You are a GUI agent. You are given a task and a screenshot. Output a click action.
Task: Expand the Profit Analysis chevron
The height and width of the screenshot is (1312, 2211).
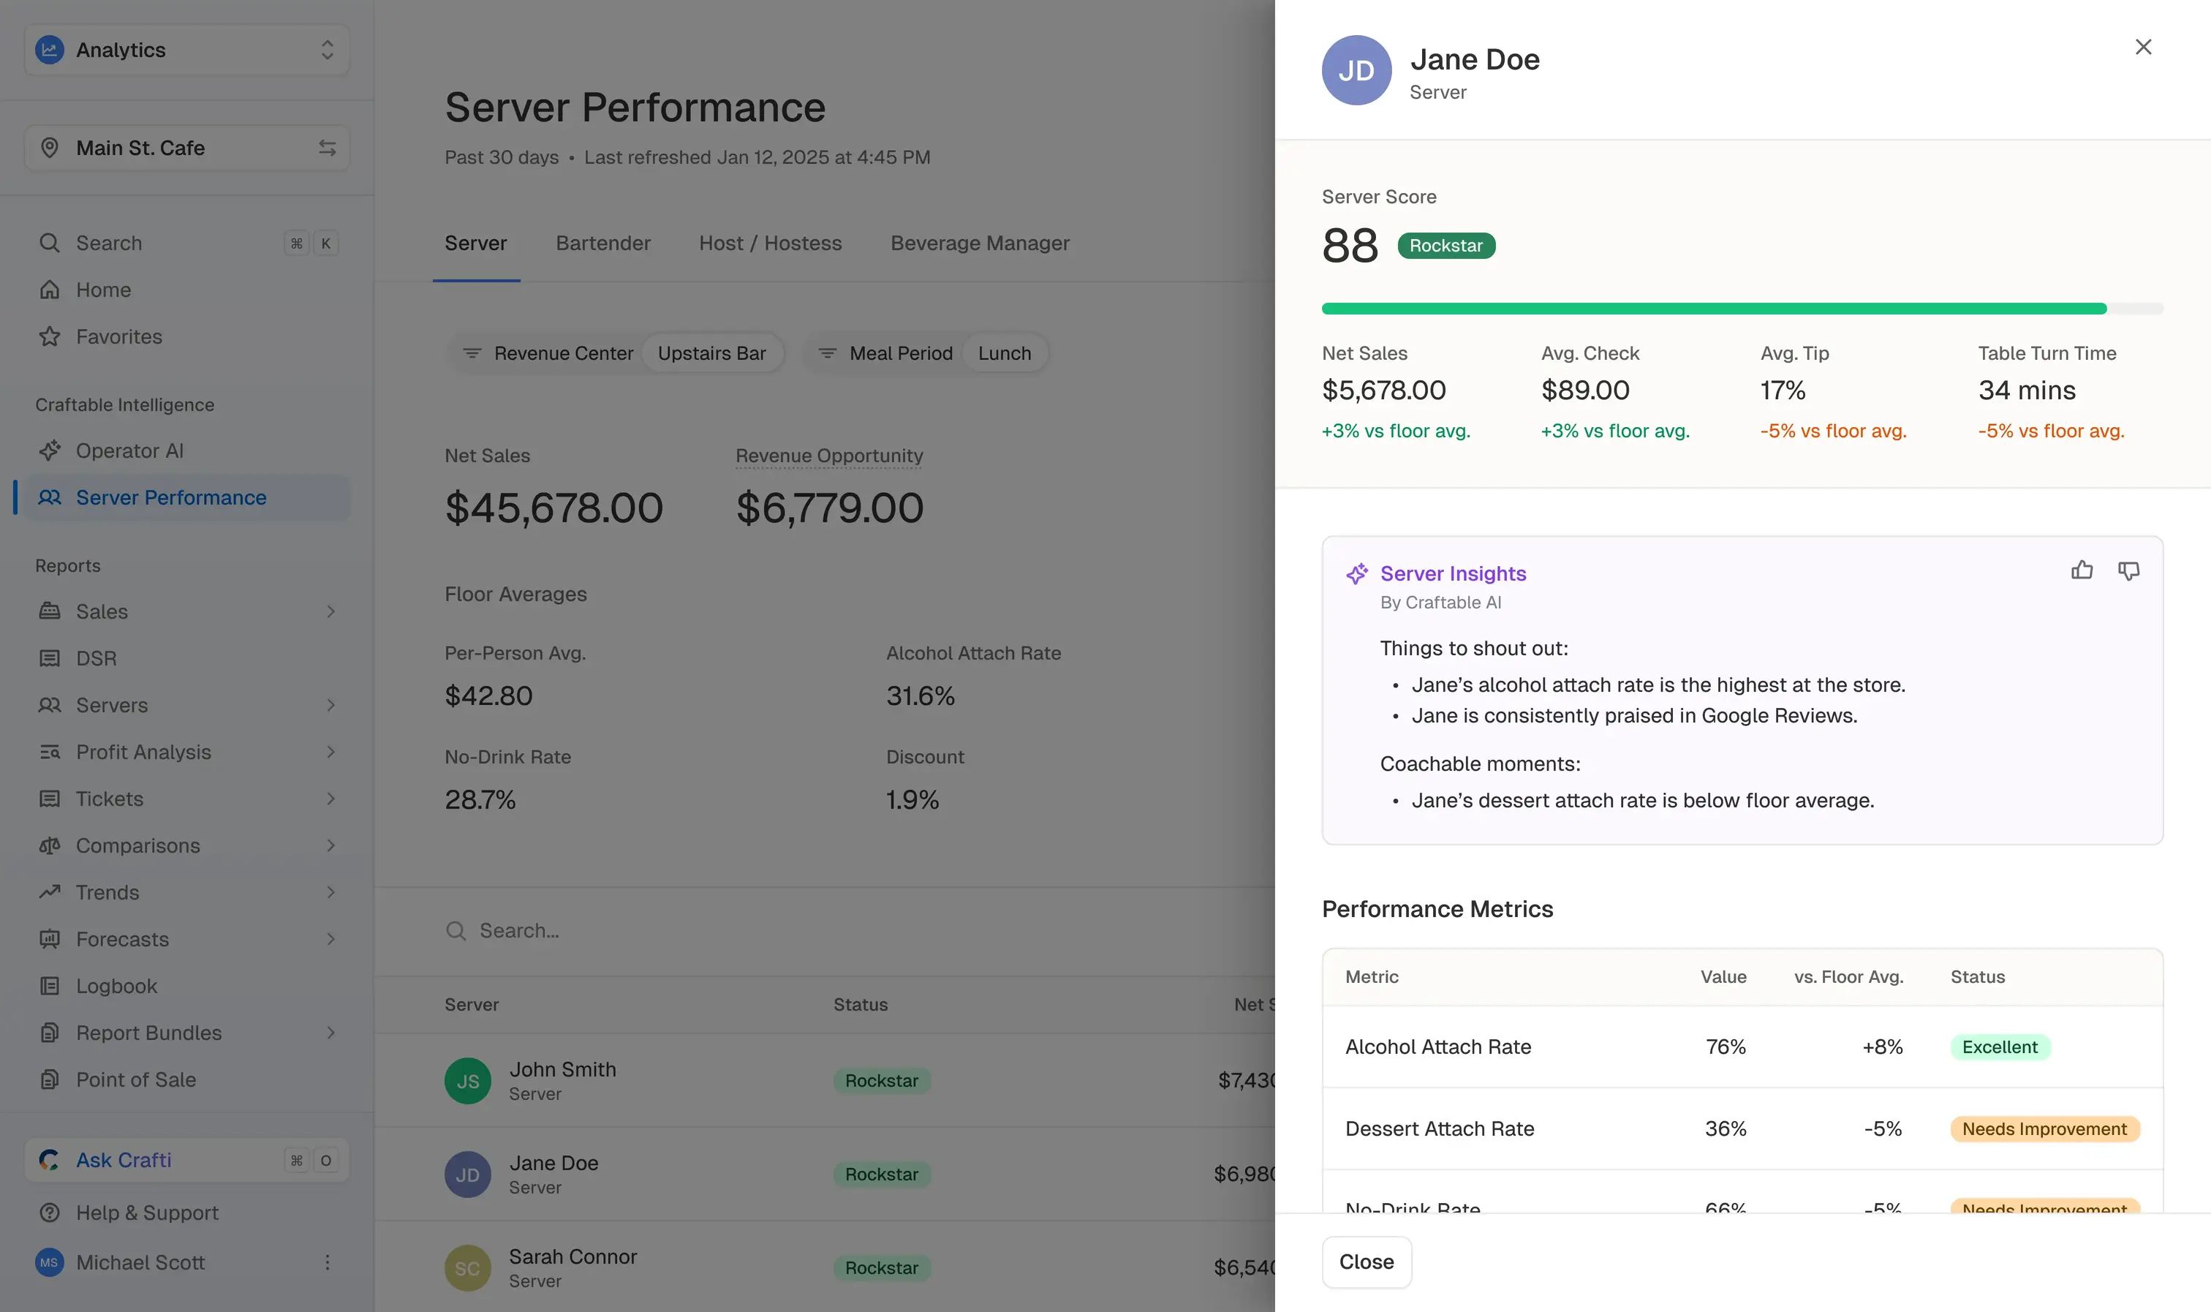coord(330,753)
